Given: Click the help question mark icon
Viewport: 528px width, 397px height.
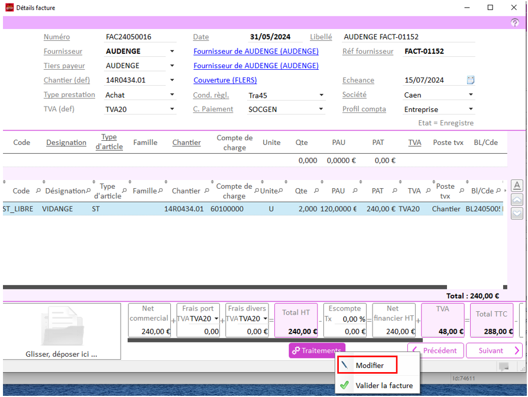Looking at the screenshot, I should coord(514,23).
